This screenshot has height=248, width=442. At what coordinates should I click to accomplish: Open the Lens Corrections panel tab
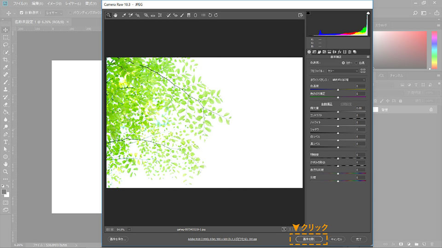(334, 52)
